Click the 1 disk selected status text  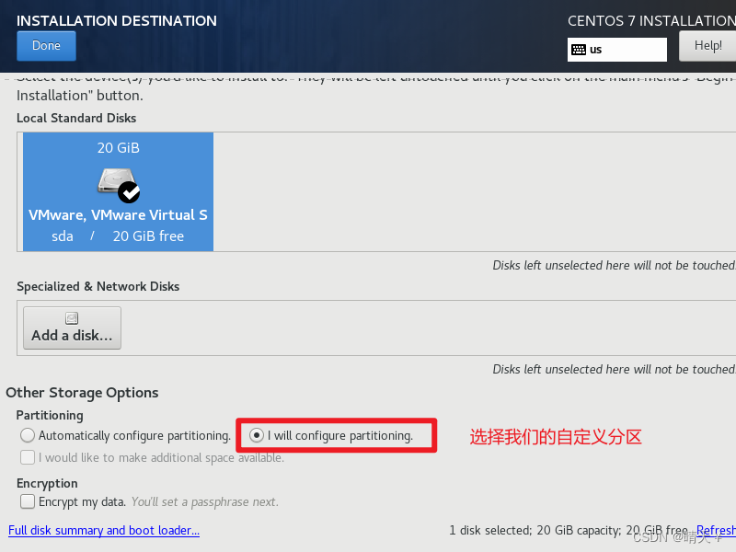click(569, 531)
